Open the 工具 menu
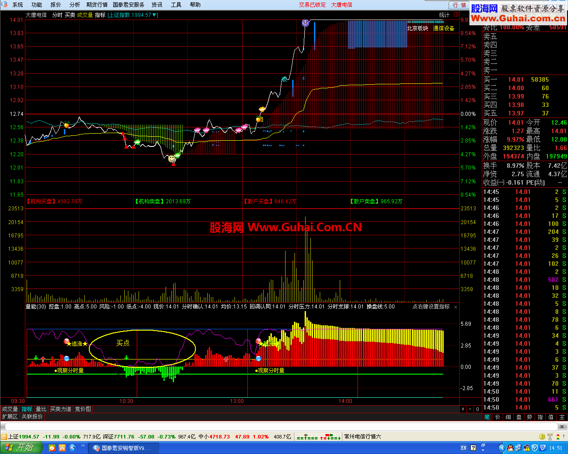Viewport: 568px width, 454px height. 176,5
